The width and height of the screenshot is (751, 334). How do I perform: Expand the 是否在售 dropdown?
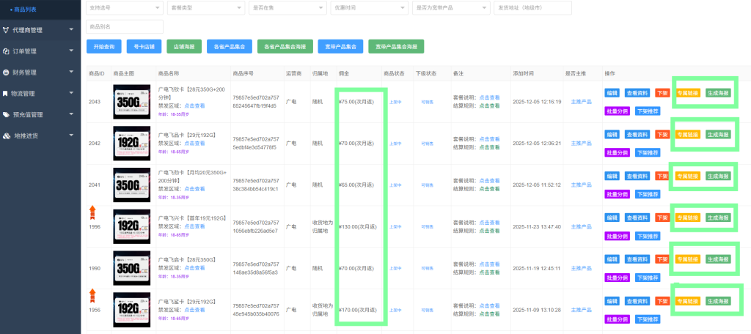(x=287, y=7)
